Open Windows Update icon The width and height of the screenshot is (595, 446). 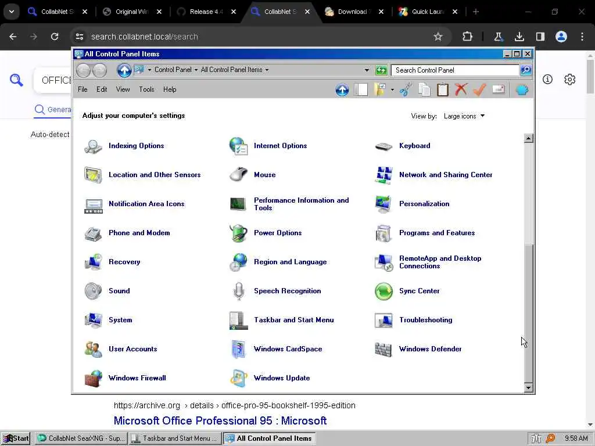click(x=239, y=378)
